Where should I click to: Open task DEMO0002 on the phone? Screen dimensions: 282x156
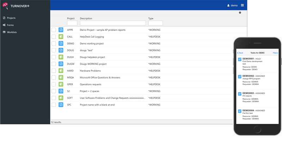257,81
